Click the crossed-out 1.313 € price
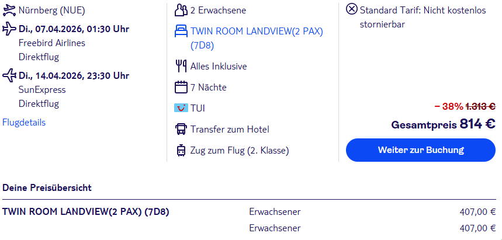 (480, 106)
